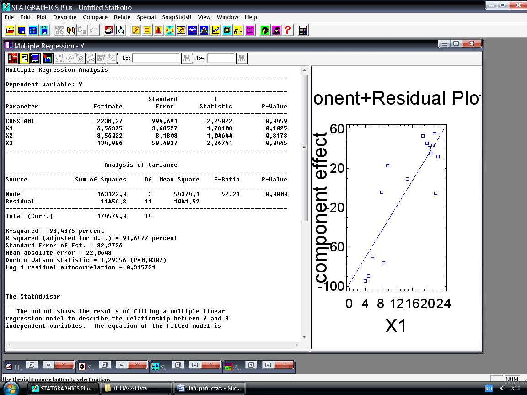Open ЛЕНА-2-Ната folder from taskbar
The image size is (527, 395).
point(136,388)
